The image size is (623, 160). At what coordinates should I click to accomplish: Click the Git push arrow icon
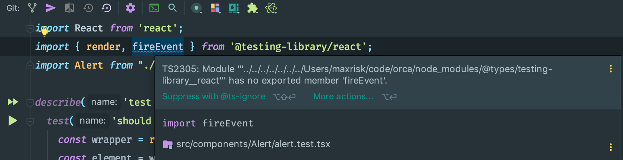51,8
